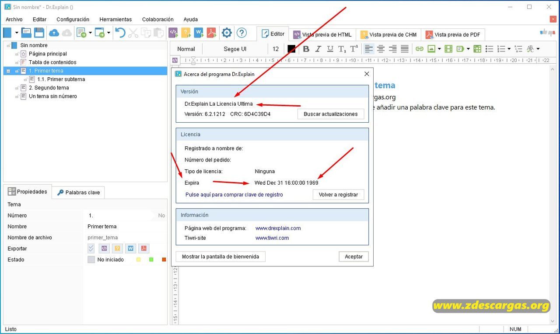
Task: Apply superscript formatting in editor toolbar
Action: click(354, 49)
